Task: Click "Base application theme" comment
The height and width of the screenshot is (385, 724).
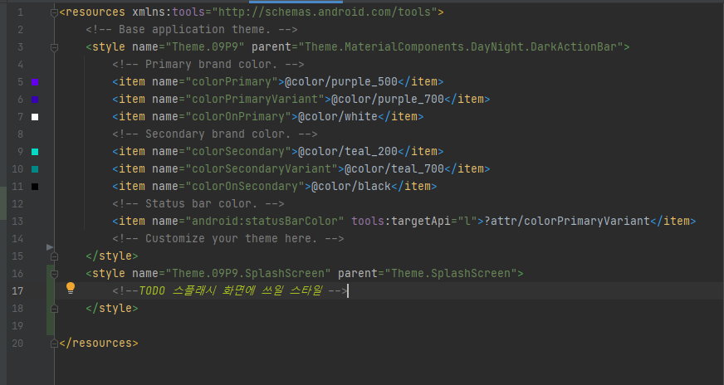Action: [192, 30]
